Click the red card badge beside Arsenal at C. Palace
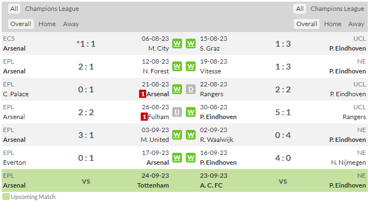The image size is (370, 212). (x=142, y=94)
